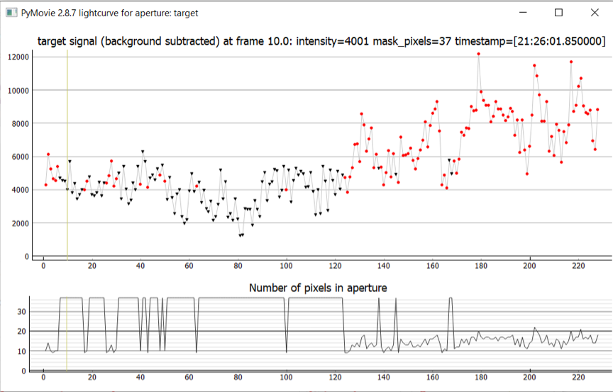Close the lightcurve window

pos(593,13)
